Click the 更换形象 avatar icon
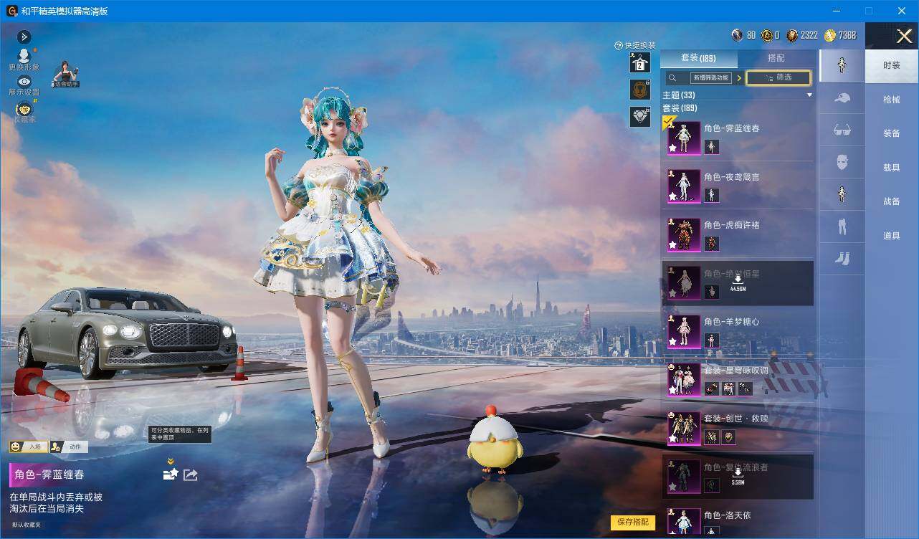Screen dimensions: 919x539 (x=24, y=56)
